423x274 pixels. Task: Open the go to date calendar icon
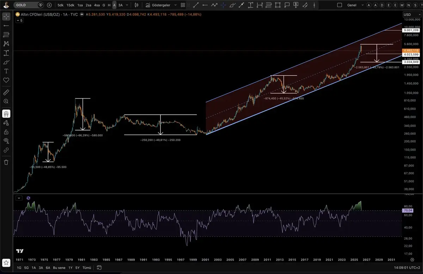[99, 268]
